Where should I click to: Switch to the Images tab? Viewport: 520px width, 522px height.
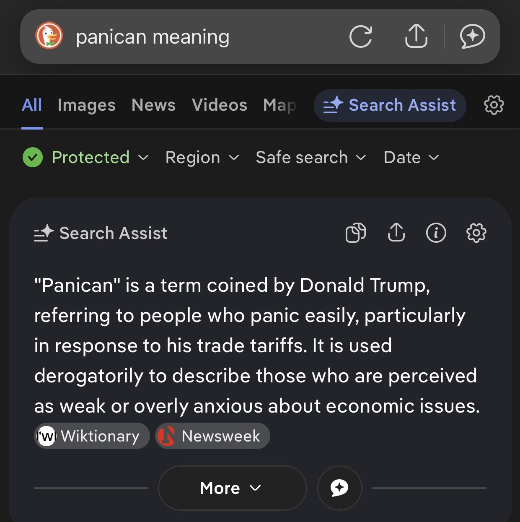coord(86,105)
